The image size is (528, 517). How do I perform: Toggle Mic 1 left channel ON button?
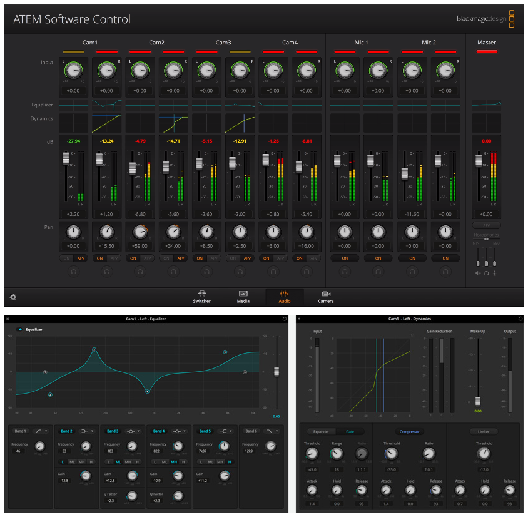click(345, 258)
